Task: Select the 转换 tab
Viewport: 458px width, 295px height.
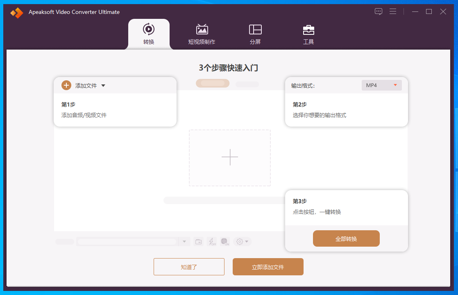Action: click(149, 34)
